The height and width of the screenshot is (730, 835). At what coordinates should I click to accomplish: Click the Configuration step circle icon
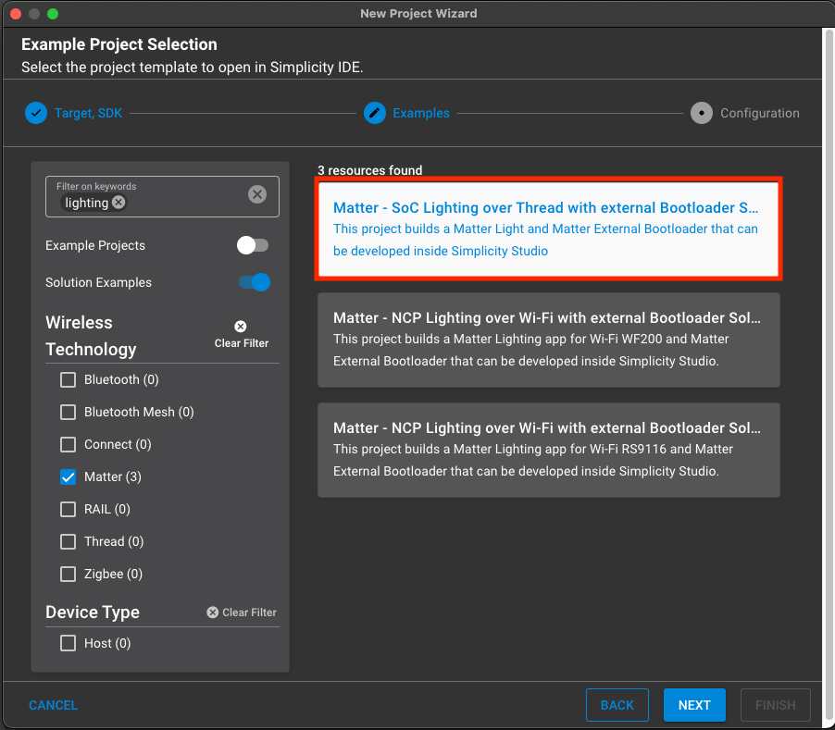pyautogui.click(x=701, y=113)
